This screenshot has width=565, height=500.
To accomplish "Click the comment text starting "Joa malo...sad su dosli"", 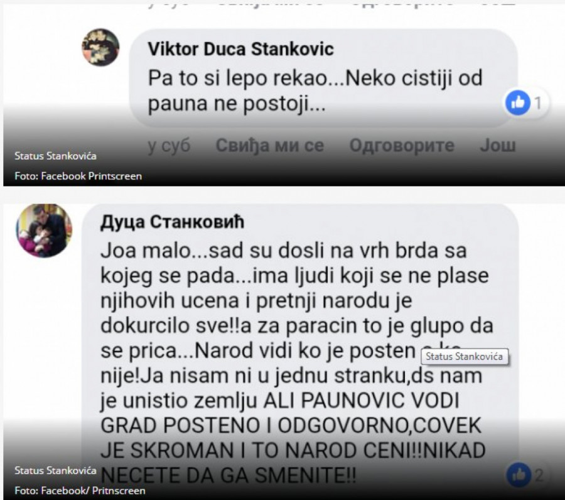I will [x=296, y=362].
